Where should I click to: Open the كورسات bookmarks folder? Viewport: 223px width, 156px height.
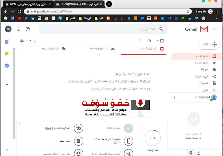(85, 18)
